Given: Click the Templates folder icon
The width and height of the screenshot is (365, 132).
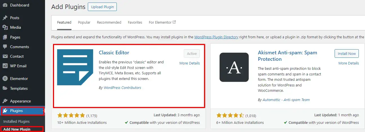Looking at the screenshot, I should pyautogui.click(x=5, y=88).
